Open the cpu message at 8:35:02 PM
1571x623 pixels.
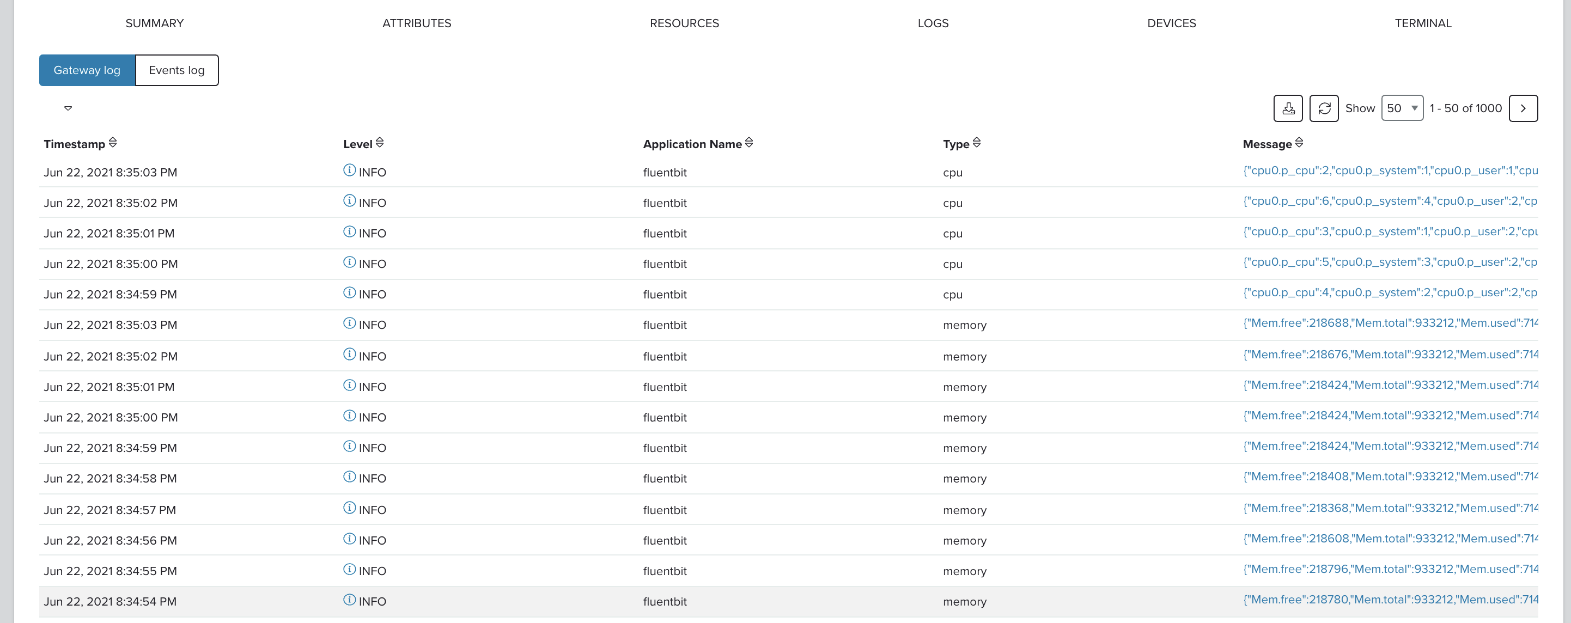(x=1390, y=201)
